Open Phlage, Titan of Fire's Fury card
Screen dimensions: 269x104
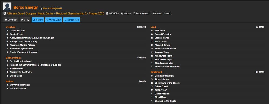pos(23,41)
